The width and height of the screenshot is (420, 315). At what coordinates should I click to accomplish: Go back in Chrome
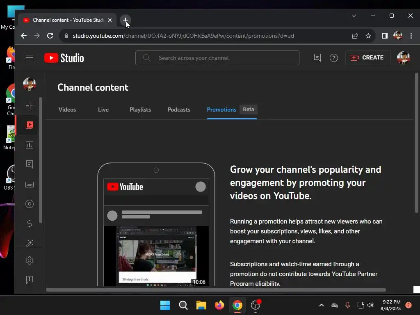pos(23,36)
